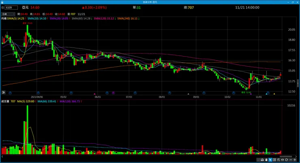Screen dimensions: 300x163
Task: Click the SMA(60) 14.28 indicator label
Action: coord(82,19)
